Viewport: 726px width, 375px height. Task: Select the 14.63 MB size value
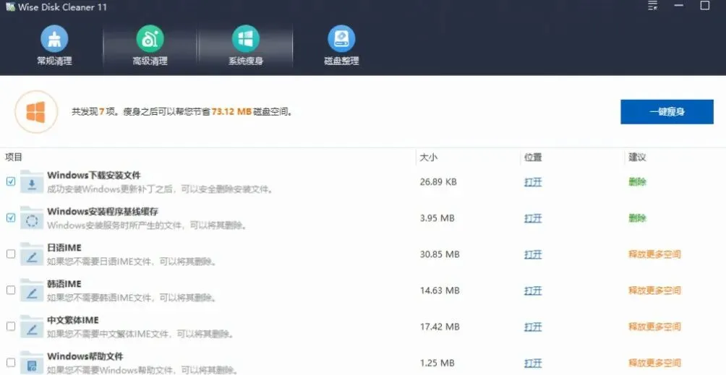tap(440, 290)
